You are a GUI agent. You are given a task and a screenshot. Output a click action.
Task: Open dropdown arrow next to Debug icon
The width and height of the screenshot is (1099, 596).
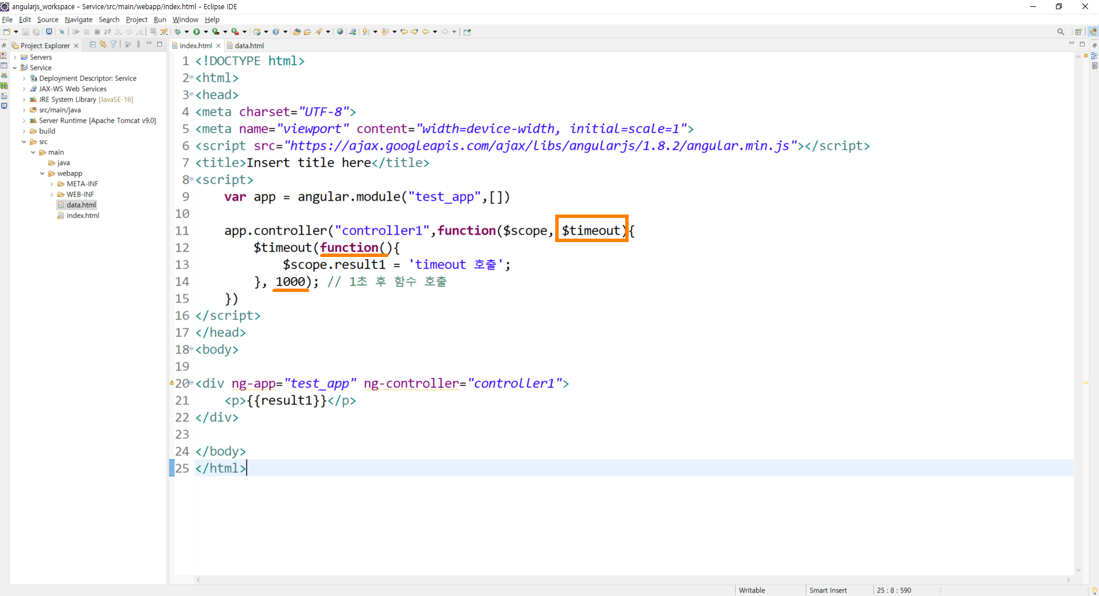[x=186, y=32]
